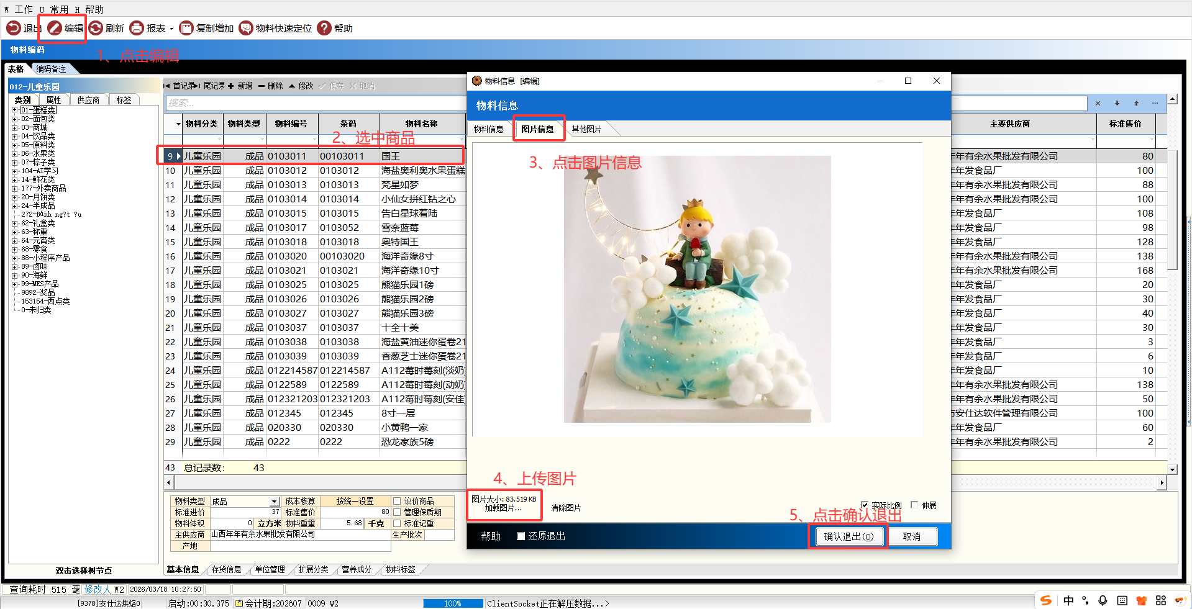The image size is (1192, 609).
Task: Toggle the 伸展 stretch checkbox
Action: pyautogui.click(x=914, y=505)
